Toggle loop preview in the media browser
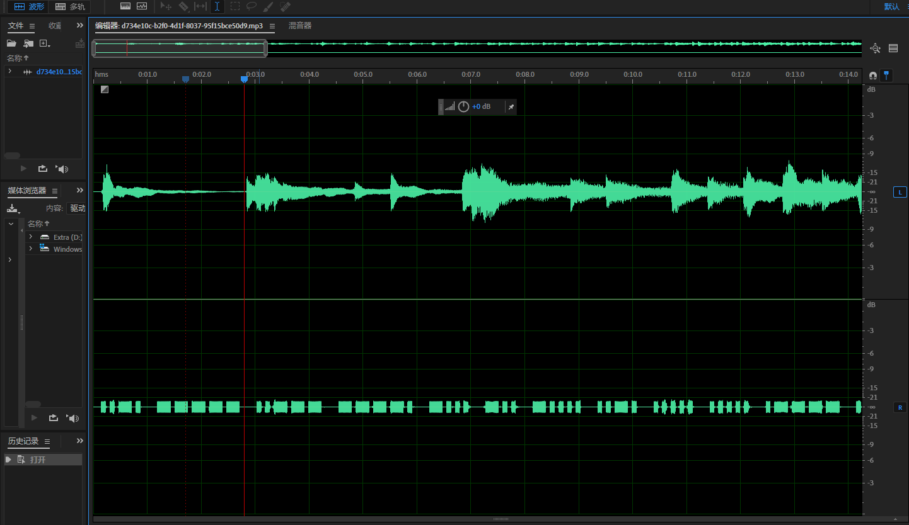The image size is (909, 525). (54, 418)
